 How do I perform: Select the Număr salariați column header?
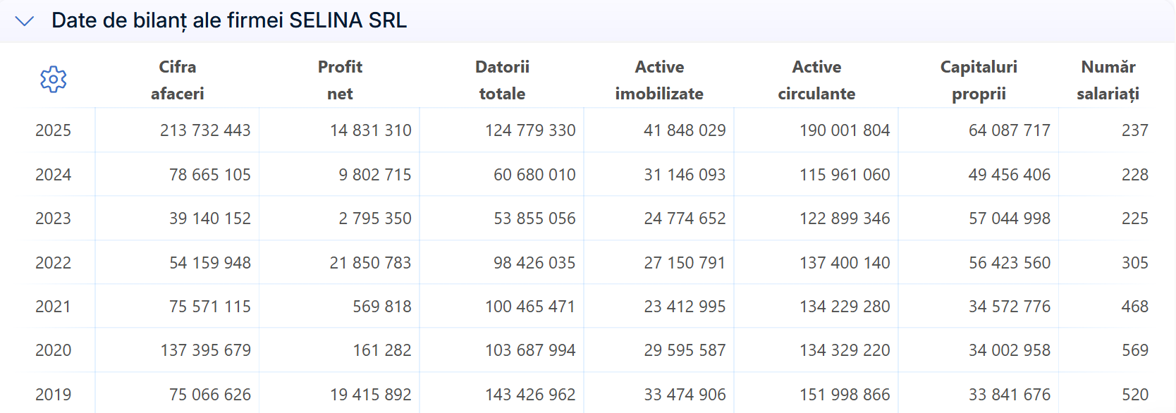click(1108, 80)
